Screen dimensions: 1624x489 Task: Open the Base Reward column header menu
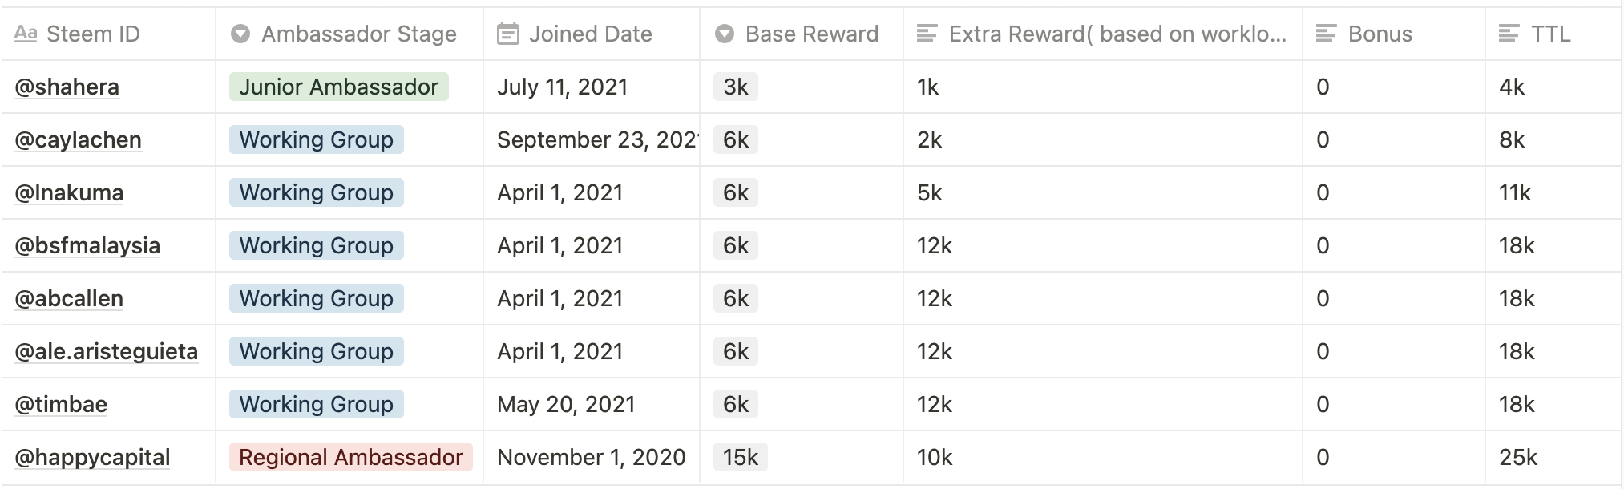click(802, 34)
